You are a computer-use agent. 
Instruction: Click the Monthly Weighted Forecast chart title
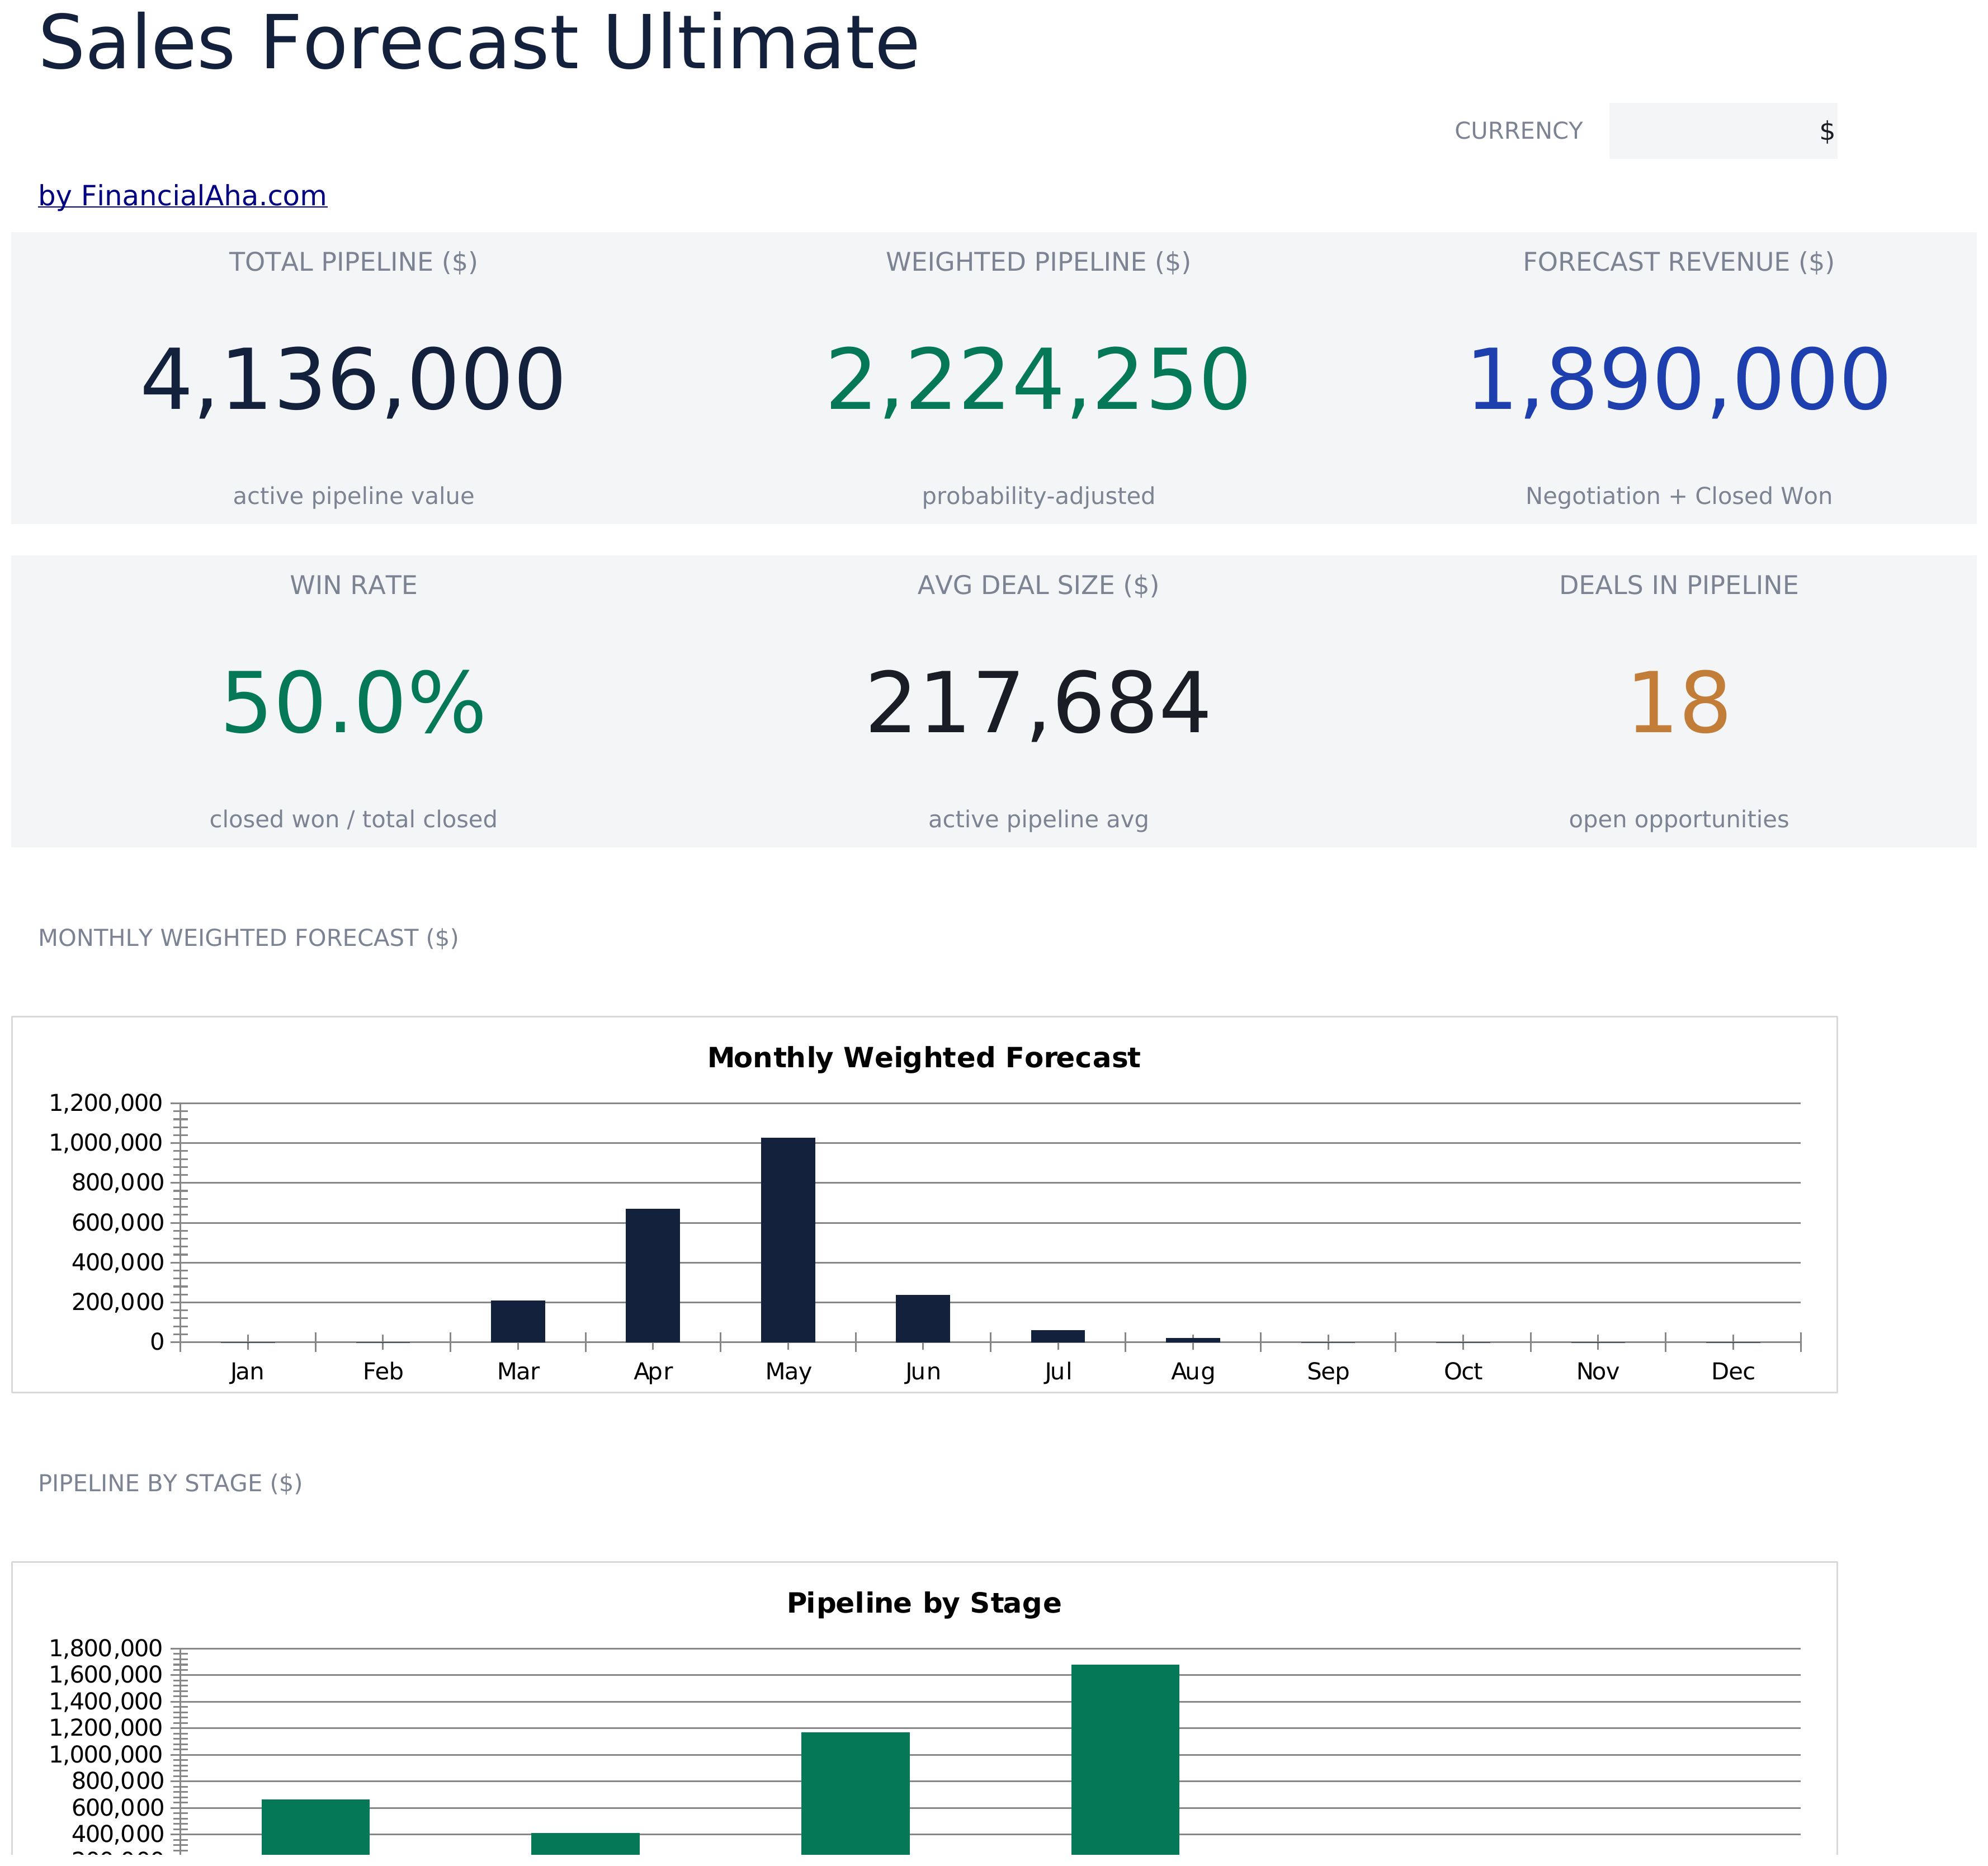[x=923, y=1058]
